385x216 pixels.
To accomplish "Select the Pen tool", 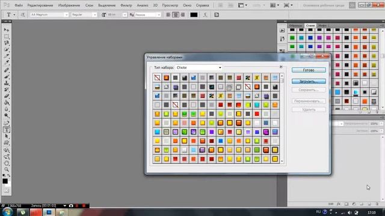I will (7, 123).
